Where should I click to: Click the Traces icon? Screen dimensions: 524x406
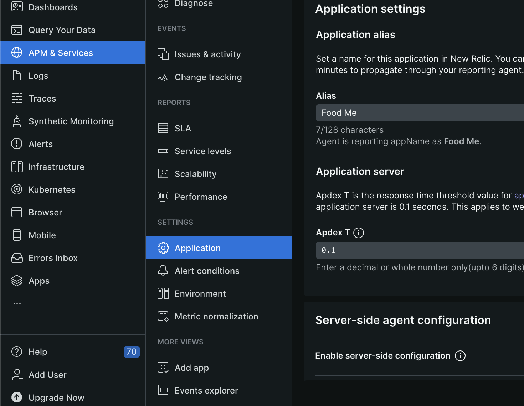point(17,98)
